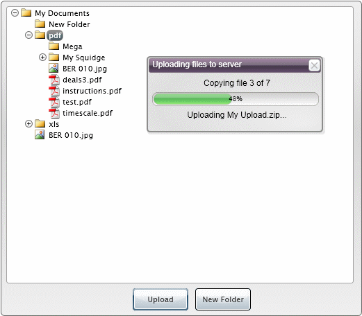Select the timescale.pdf file name
Viewport: 362px width, 316px height.
tap(88, 113)
